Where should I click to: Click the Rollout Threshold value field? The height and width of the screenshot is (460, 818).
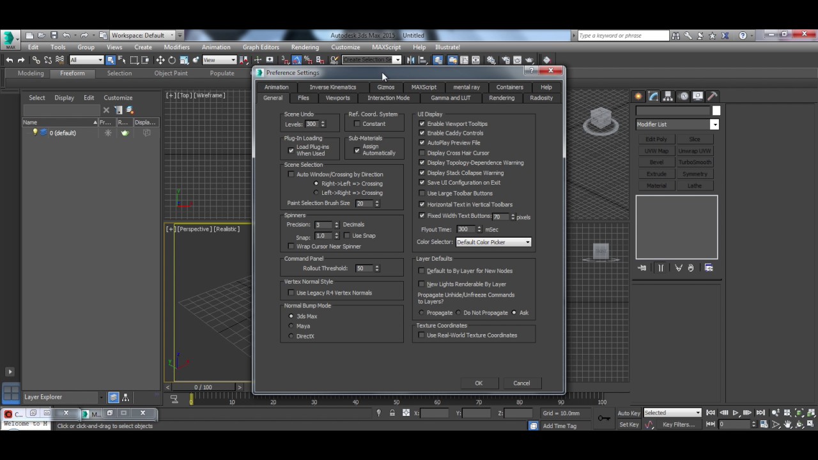[x=364, y=268]
